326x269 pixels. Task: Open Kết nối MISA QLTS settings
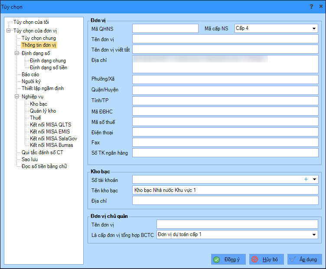coord(51,125)
